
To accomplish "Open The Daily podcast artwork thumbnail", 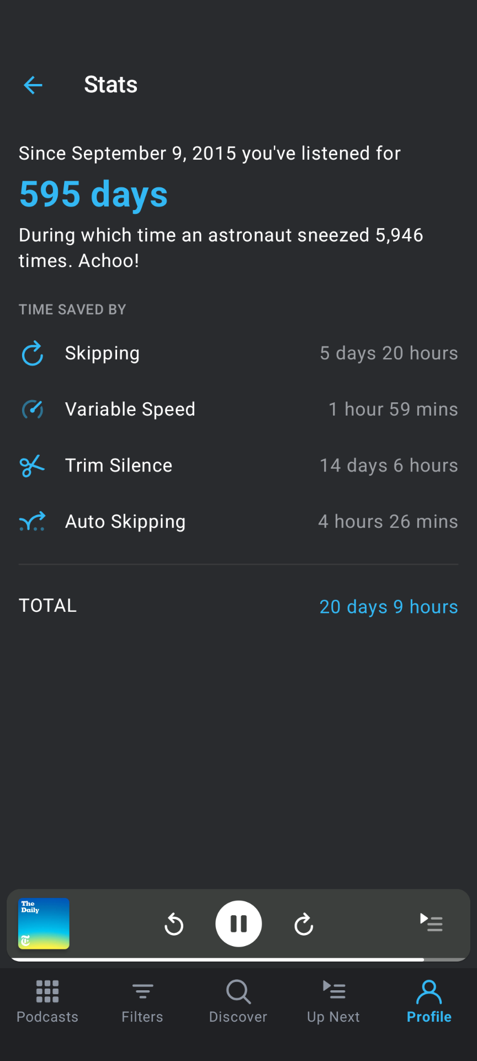I will tap(44, 923).
